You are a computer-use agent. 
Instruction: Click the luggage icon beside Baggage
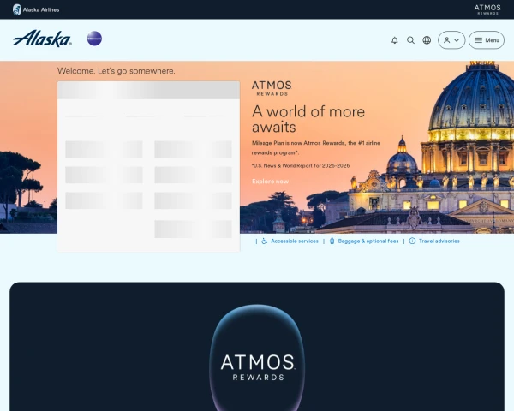tap(332, 241)
